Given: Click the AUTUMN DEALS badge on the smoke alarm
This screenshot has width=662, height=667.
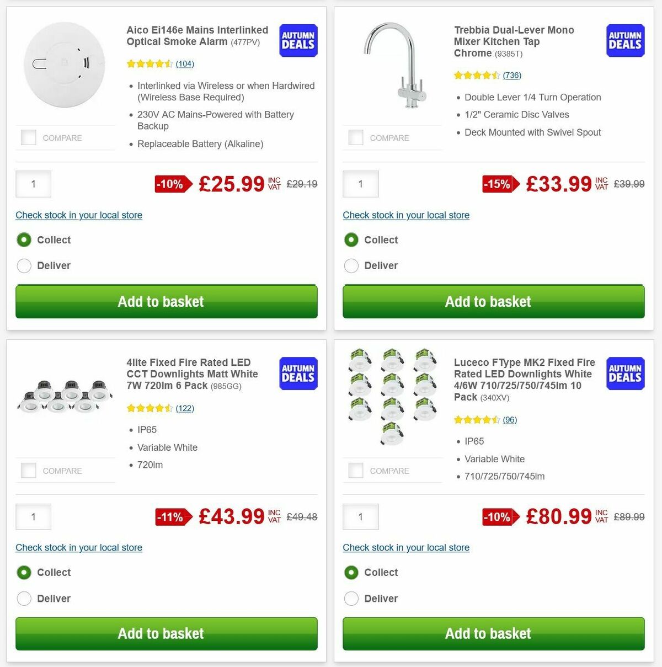Looking at the screenshot, I should (x=297, y=40).
